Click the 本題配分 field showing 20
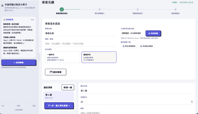The width and height of the screenshot is (198, 114). [137, 102]
